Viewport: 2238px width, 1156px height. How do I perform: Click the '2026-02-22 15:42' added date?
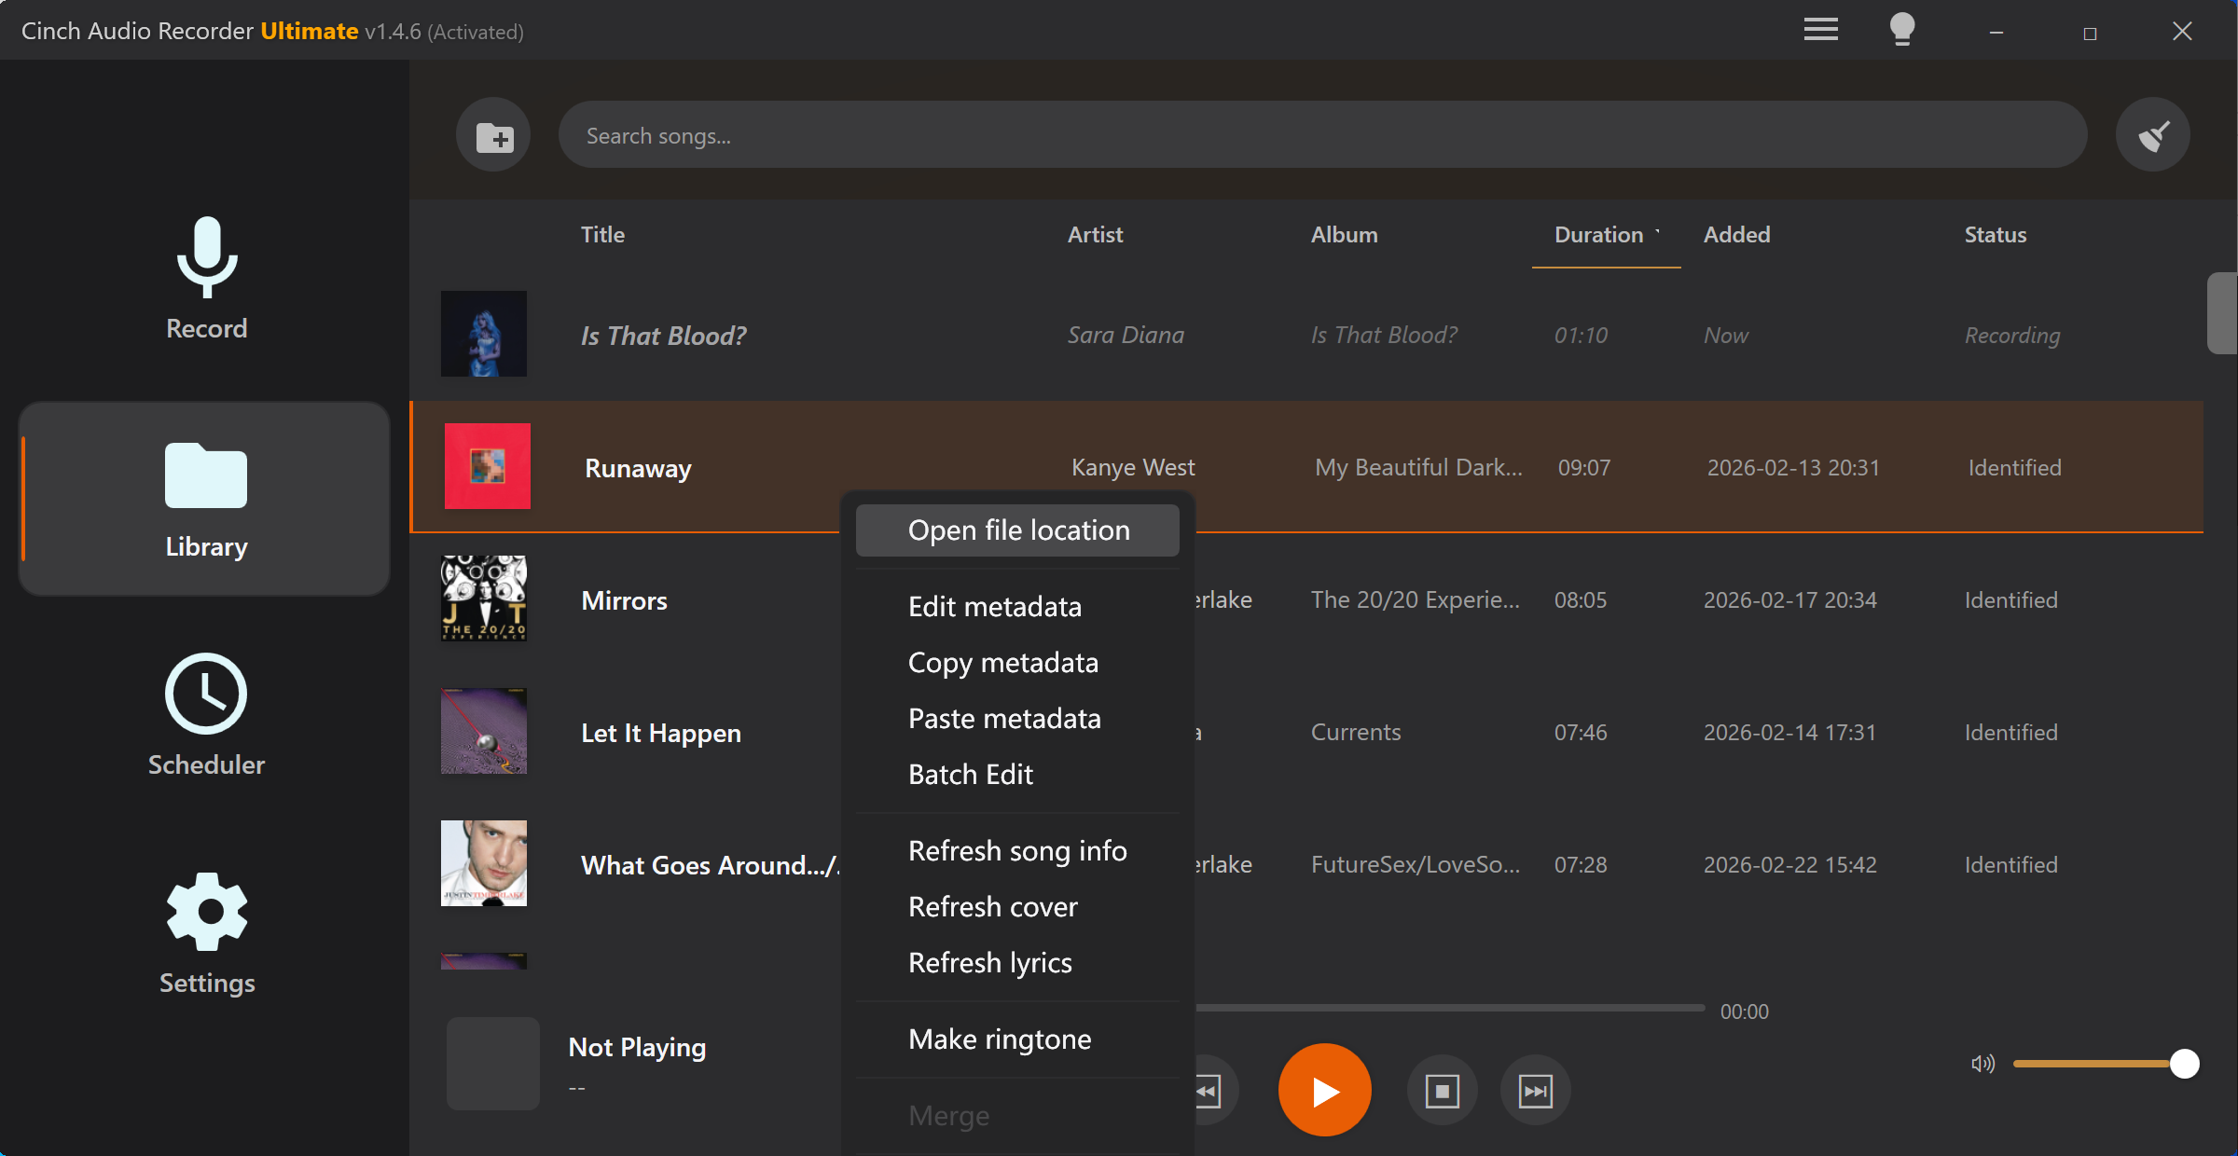[x=1789, y=864]
